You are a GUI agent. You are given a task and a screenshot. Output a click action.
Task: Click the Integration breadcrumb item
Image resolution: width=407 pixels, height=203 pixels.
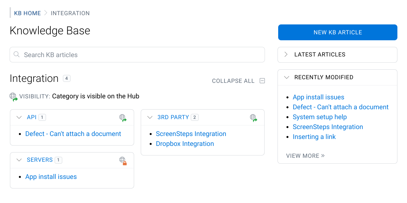[70, 13]
